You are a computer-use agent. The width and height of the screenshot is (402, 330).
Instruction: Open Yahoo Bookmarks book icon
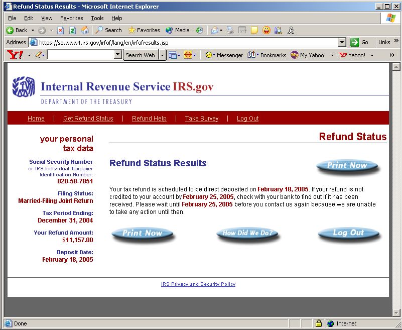point(267,55)
